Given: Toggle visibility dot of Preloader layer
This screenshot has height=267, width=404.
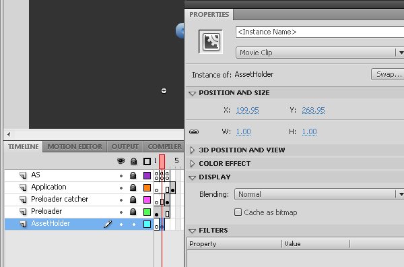Looking at the screenshot, I should (121, 212).
